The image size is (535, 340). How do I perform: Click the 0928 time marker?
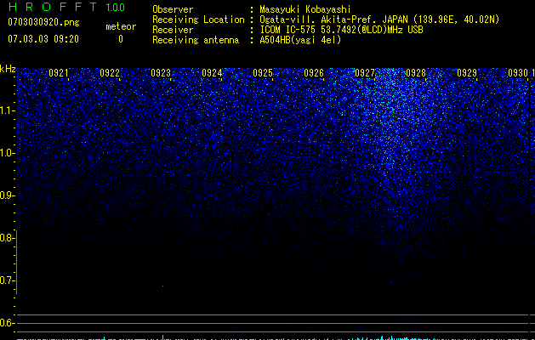(x=416, y=73)
